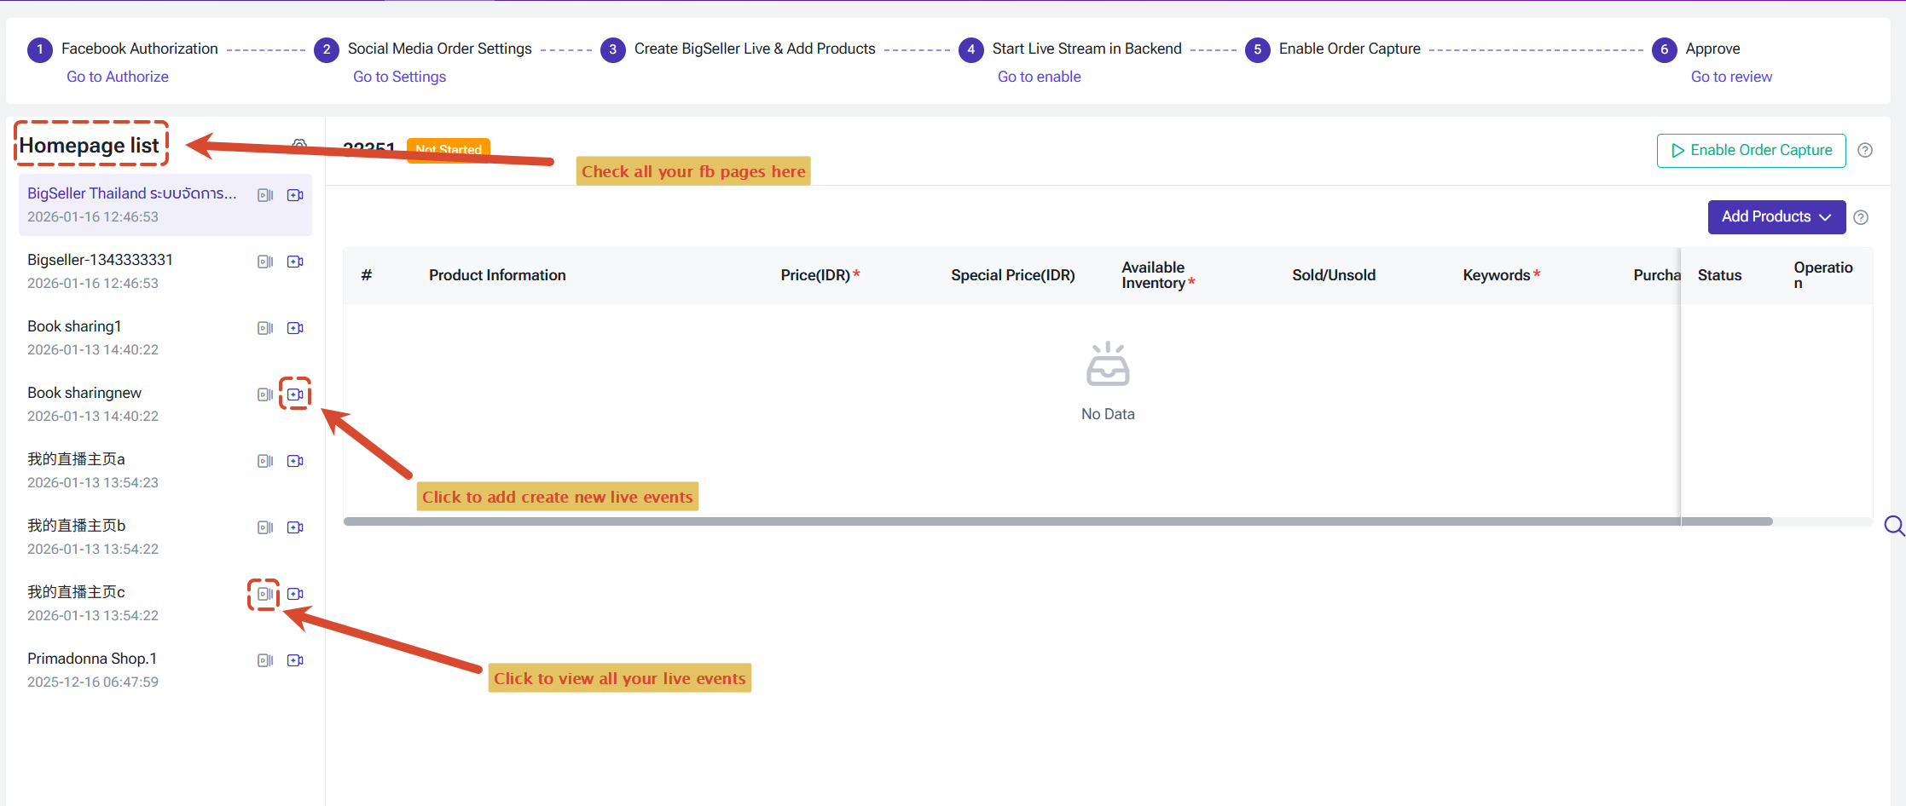The width and height of the screenshot is (1906, 806).
Task: Select 我的直播主页a page in list
Action: click(165, 470)
